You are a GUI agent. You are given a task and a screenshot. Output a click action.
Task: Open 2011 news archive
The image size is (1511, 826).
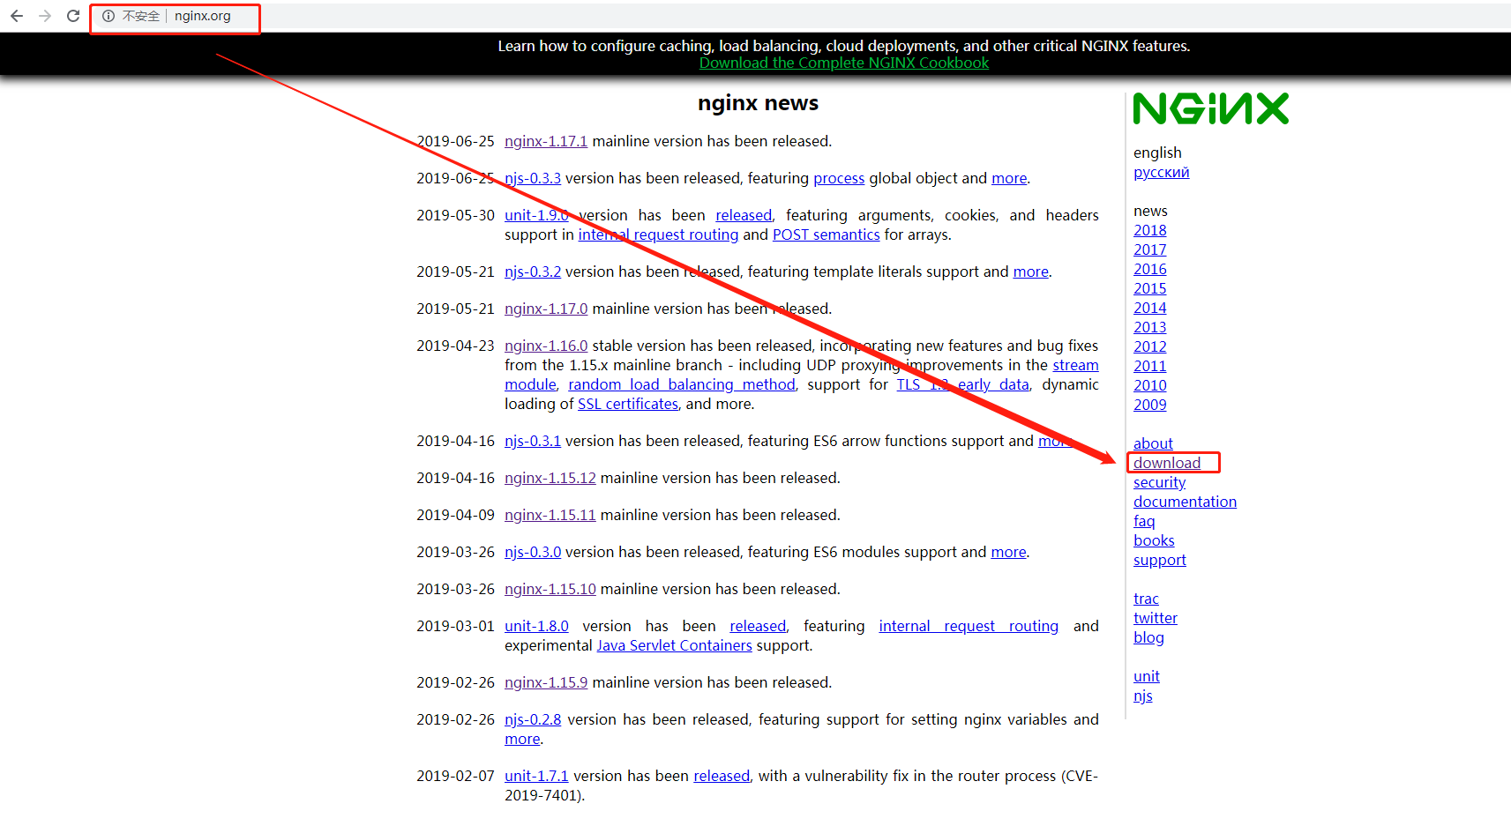click(1149, 366)
